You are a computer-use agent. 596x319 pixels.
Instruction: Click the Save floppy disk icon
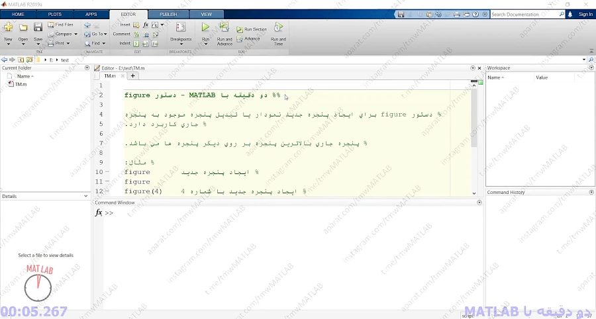[x=38, y=27]
